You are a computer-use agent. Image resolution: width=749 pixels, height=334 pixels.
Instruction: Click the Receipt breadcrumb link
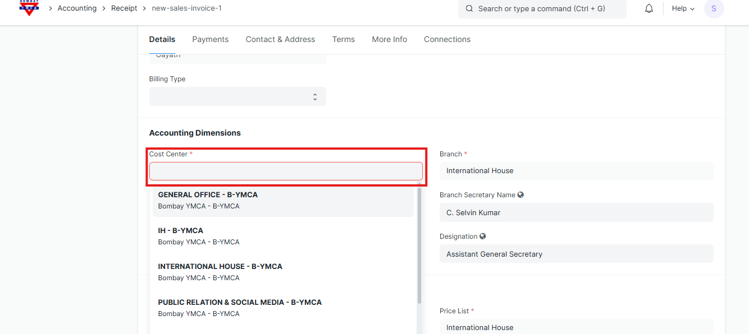pyautogui.click(x=124, y=8)
